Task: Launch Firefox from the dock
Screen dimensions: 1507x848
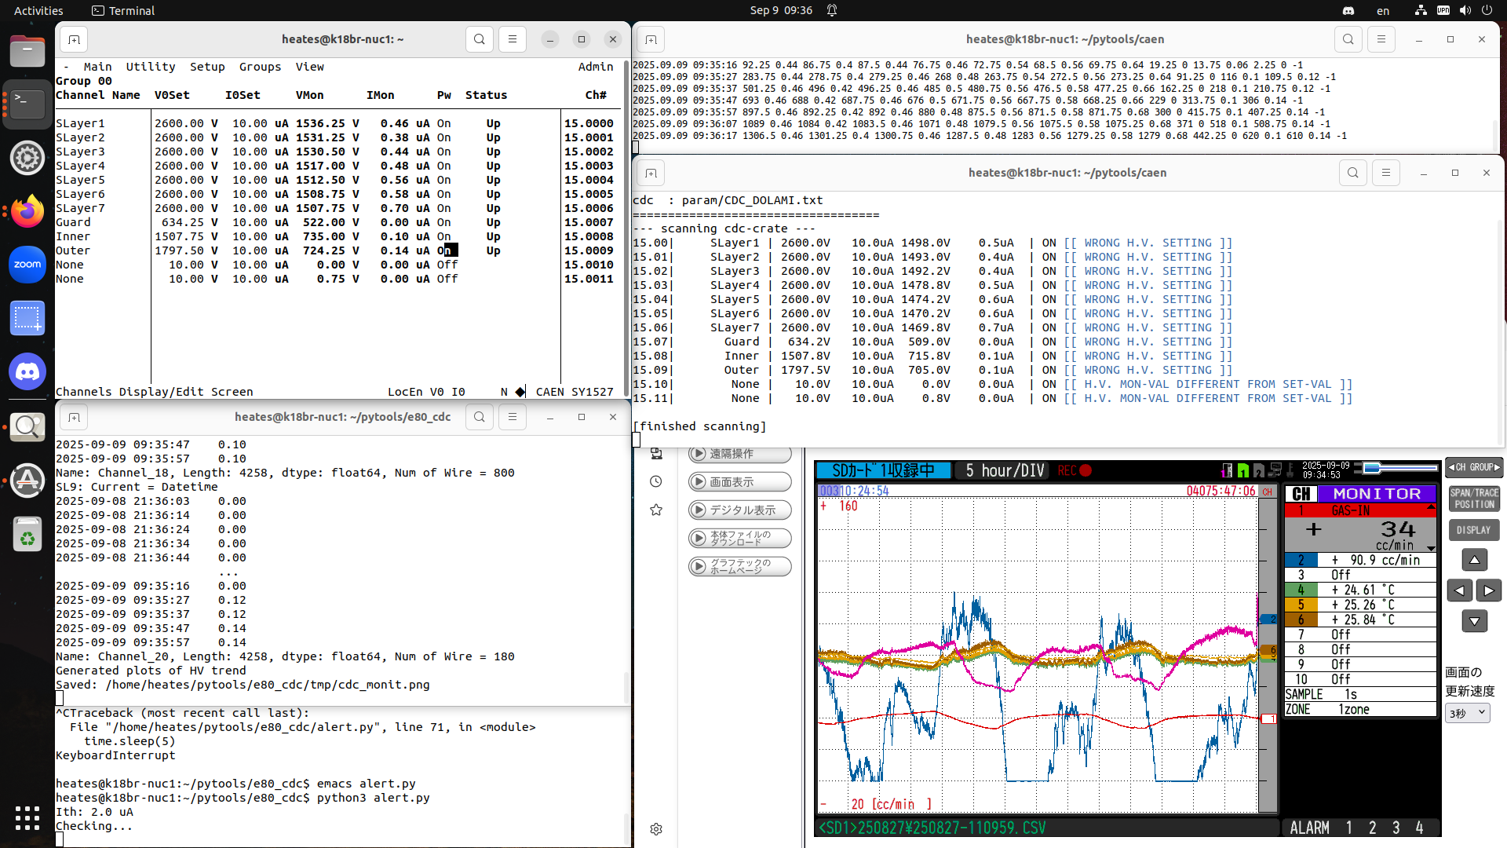Action: 27,211
